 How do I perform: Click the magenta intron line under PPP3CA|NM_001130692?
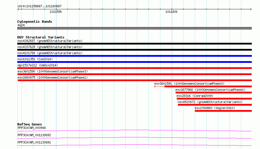[134, 138]
